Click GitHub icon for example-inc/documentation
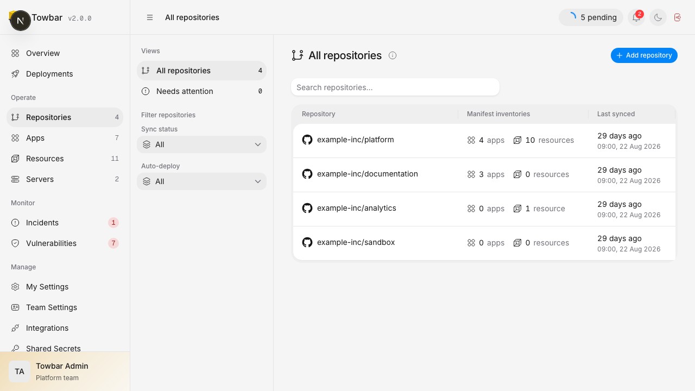 point(307,174)
